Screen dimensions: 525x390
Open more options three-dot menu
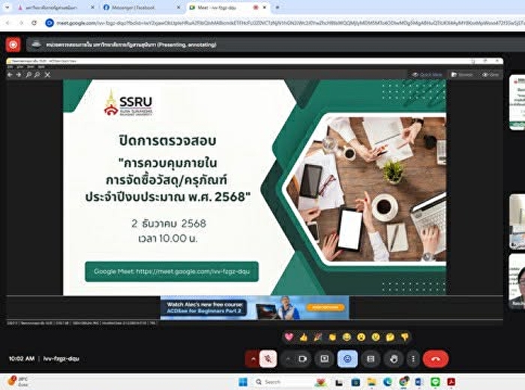[412, 358]
